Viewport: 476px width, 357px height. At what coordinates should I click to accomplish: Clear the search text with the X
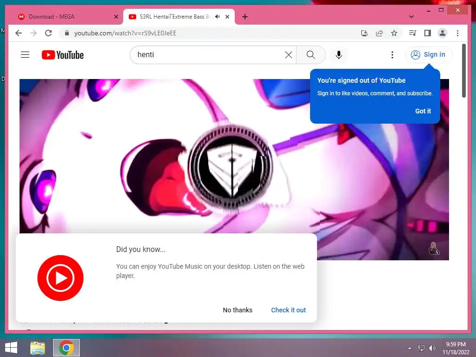click(288, 55)
